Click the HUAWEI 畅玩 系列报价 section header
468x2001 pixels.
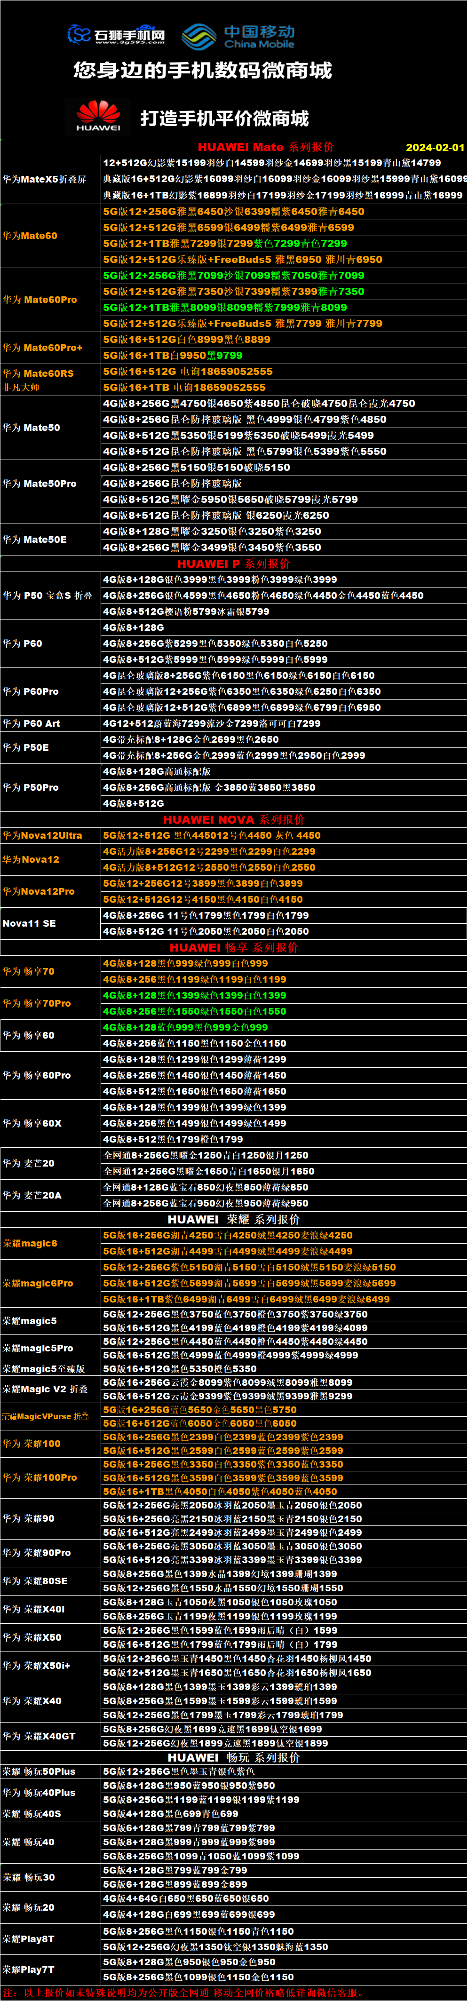[234, 1757]
